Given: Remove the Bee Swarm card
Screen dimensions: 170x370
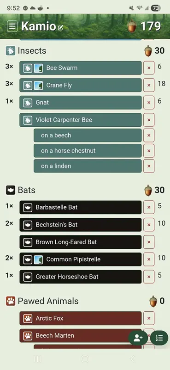Looking at the screenshot, I should 149,68.
